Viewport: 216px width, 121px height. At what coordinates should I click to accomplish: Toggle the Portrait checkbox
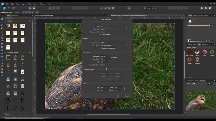point(111,57)
